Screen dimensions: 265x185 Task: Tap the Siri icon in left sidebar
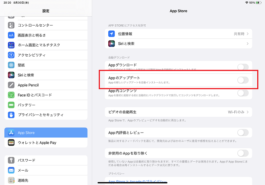pos(11,75)
